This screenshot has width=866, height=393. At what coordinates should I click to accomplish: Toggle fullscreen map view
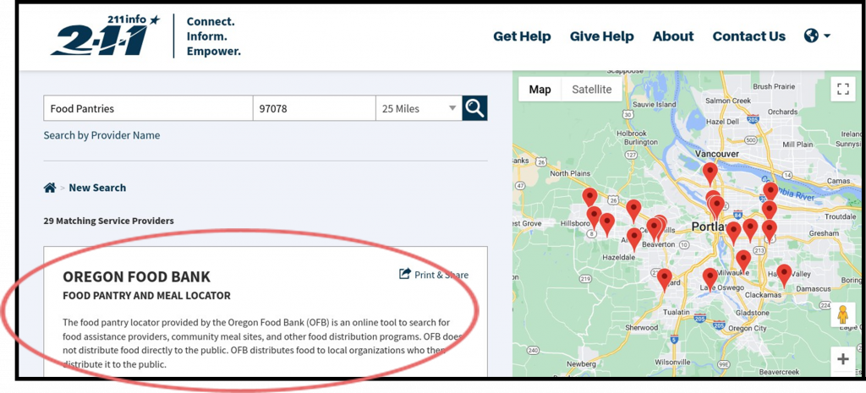pyautogui.click(x=842, y=89)
